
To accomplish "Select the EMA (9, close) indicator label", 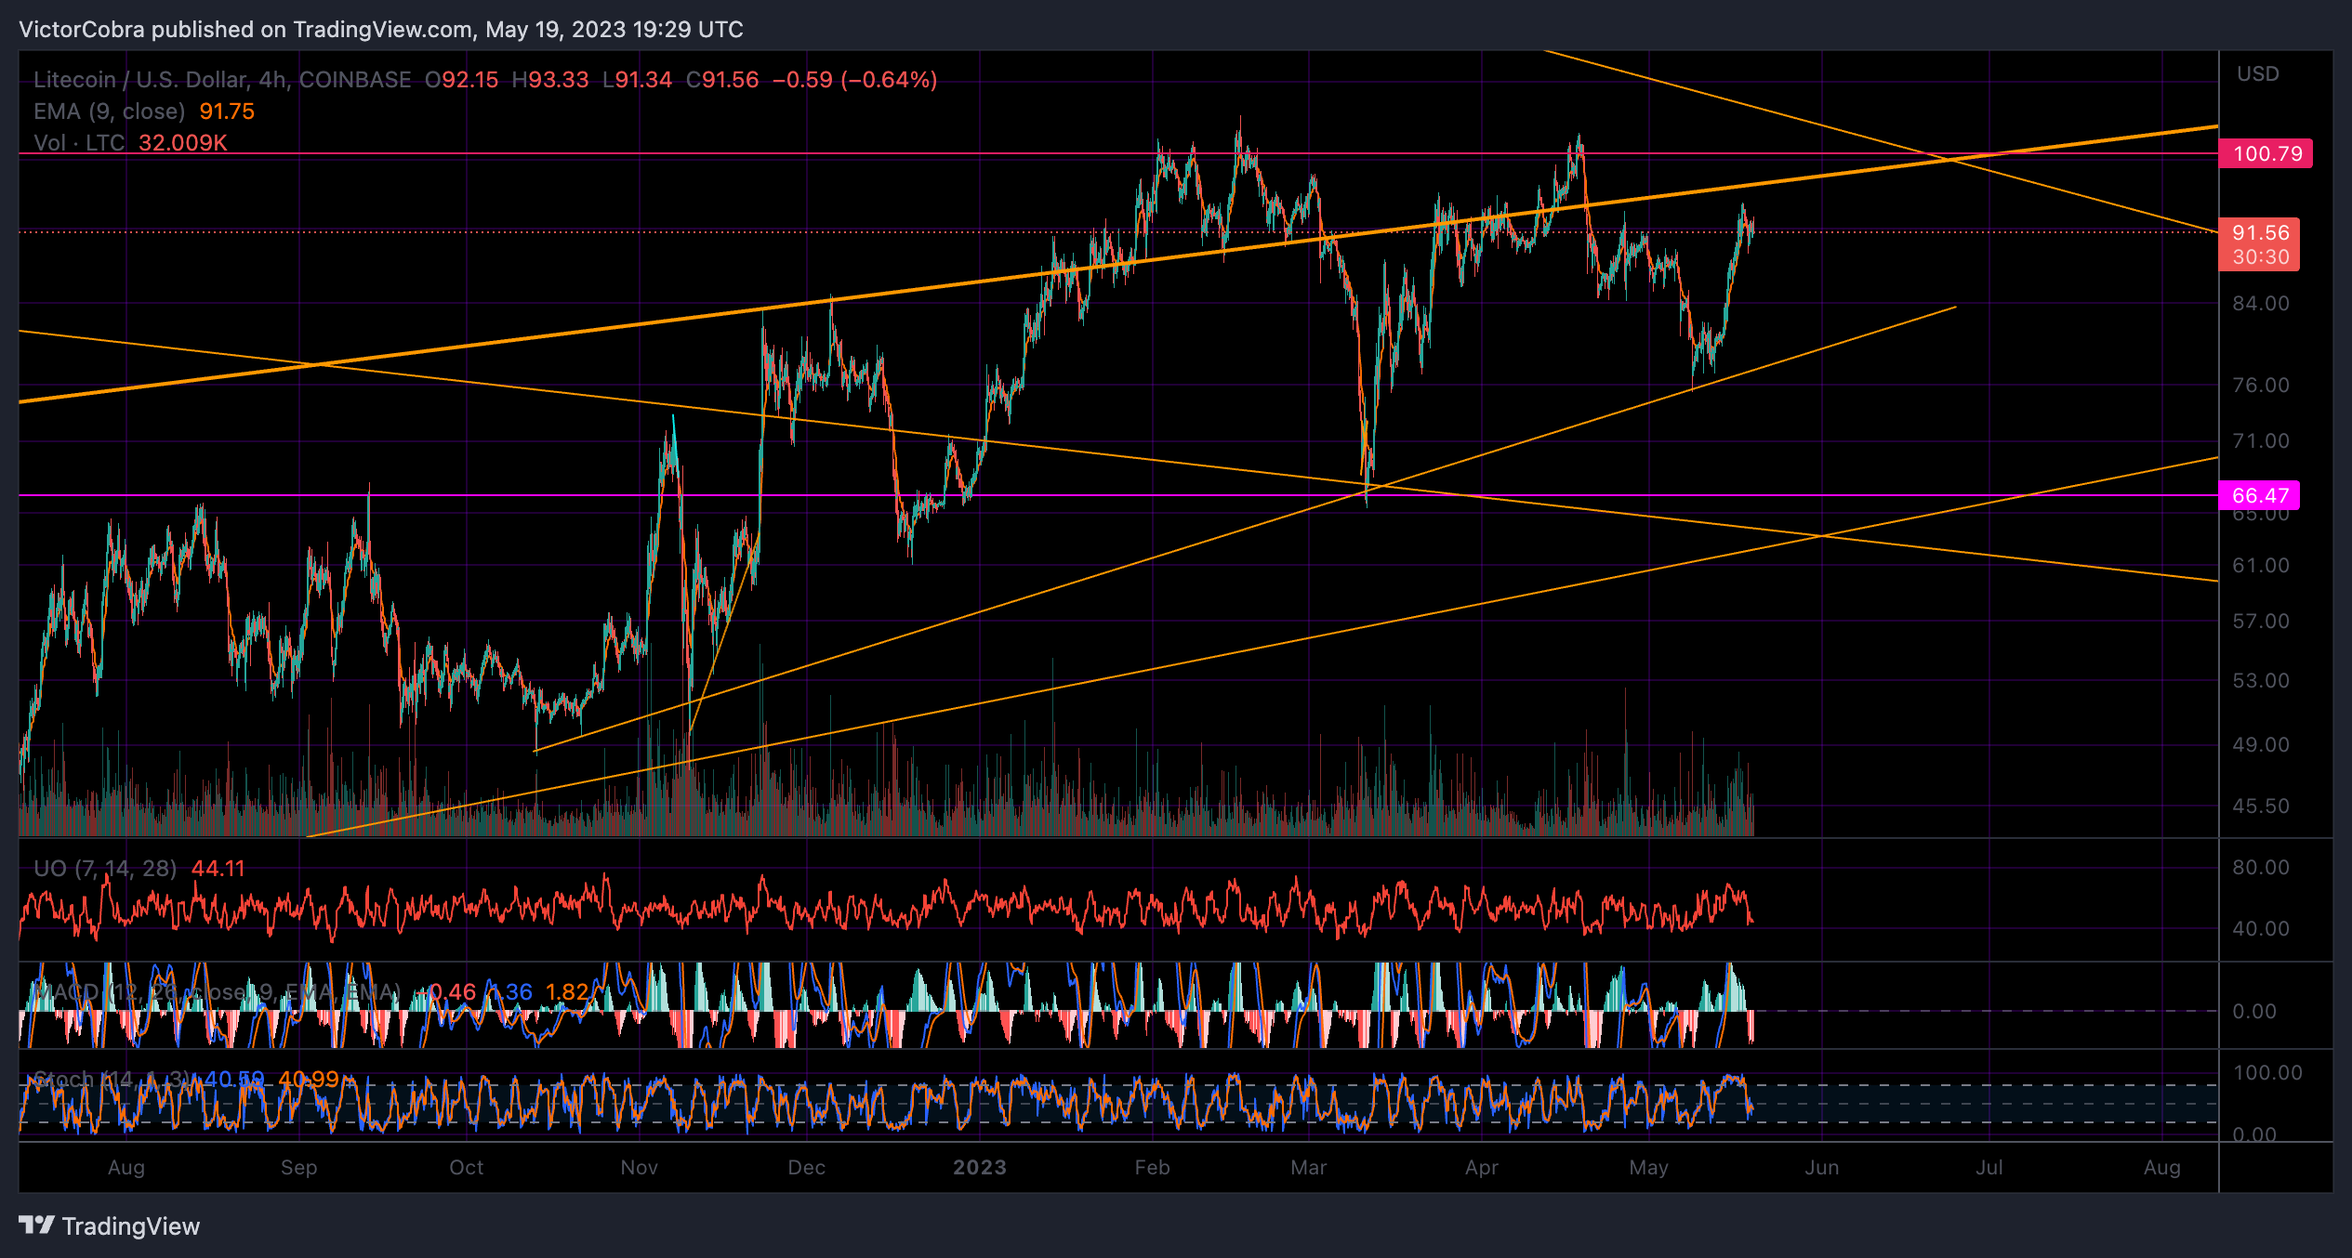I will click(110, 111).
